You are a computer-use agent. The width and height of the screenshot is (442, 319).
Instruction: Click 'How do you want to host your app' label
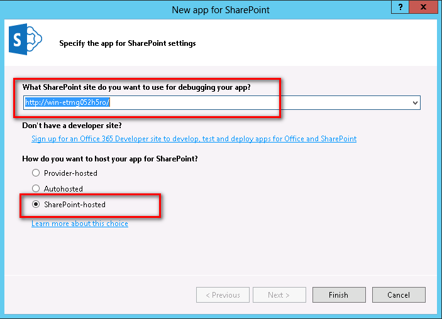tap(110, 159)
